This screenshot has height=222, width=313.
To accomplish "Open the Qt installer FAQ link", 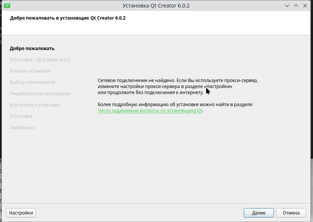I will pyautogui.click(x=150, y=111).
